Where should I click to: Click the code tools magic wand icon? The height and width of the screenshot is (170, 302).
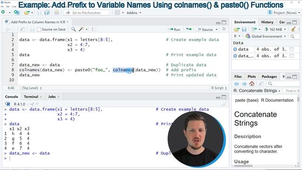(x=82, y=29)
